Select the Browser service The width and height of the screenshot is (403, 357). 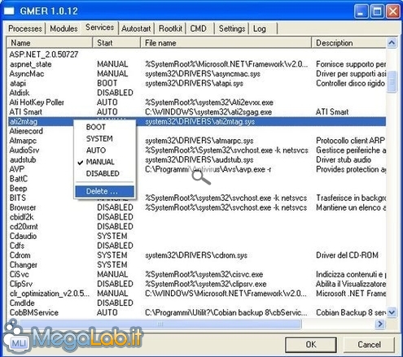pos(23,207)
